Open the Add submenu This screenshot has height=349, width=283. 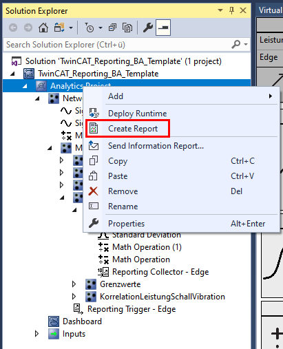(181, 96)
